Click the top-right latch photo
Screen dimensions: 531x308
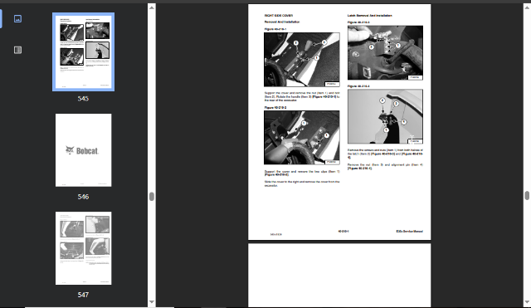click(x=385, y=53)
